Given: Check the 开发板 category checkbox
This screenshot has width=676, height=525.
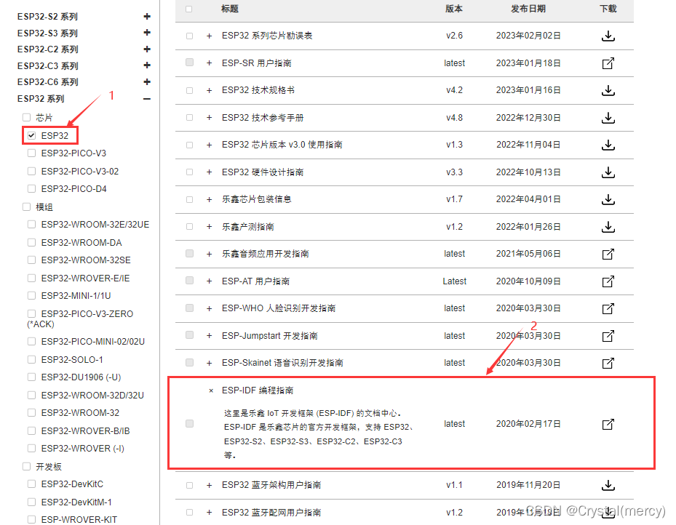Looking at the screenshot, I should (x=27, y=466).
